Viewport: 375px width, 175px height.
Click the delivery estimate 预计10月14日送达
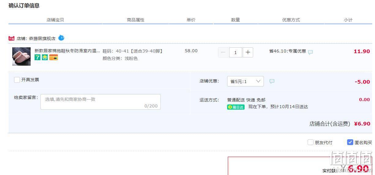(x=289, y=107)
